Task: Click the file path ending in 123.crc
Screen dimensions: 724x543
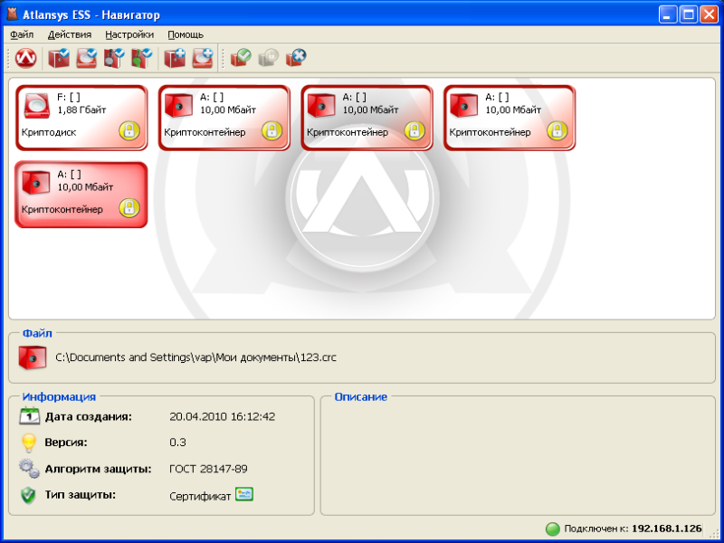Action: pyautogui.click(x=196, y=357)
